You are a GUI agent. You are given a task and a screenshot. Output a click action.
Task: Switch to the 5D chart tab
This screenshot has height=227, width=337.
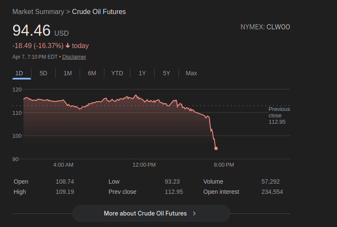pos(43,73)
